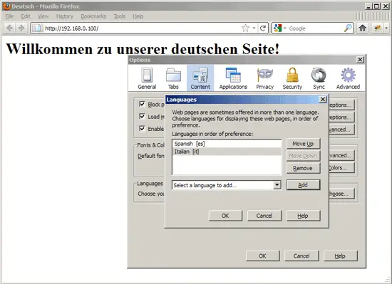
Task: Toggle the Load images checkbox
Action: [142, 116]
